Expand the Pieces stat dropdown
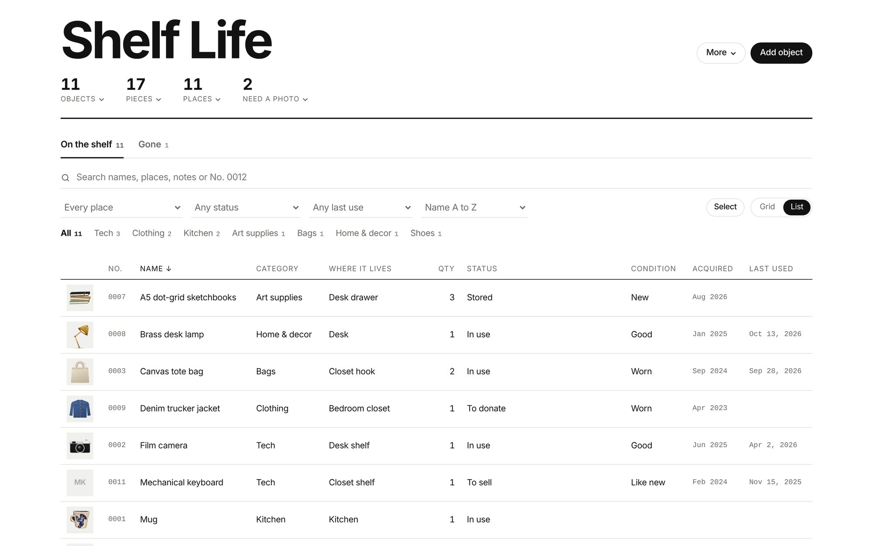The width and height of the screenshot is (873, 546). [x=144, y=90]
